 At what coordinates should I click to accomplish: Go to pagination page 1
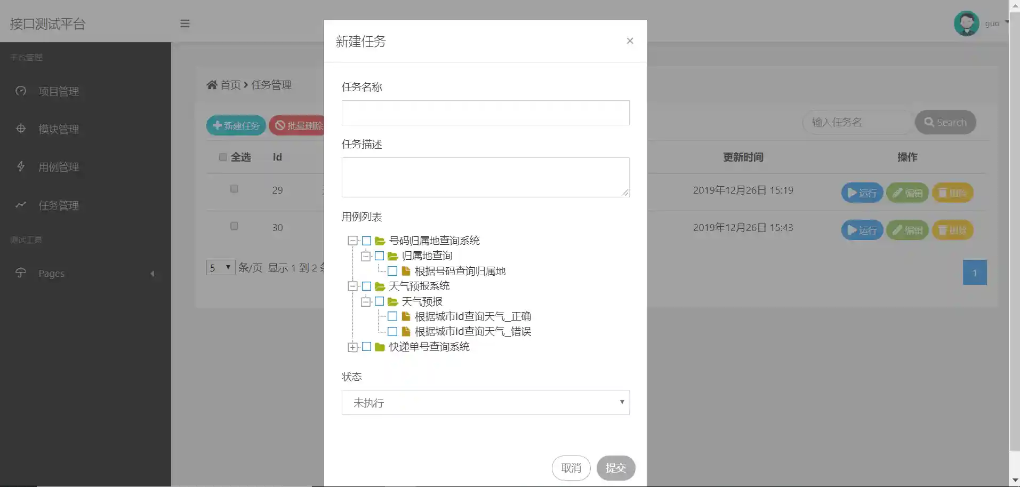pos(975,273)
